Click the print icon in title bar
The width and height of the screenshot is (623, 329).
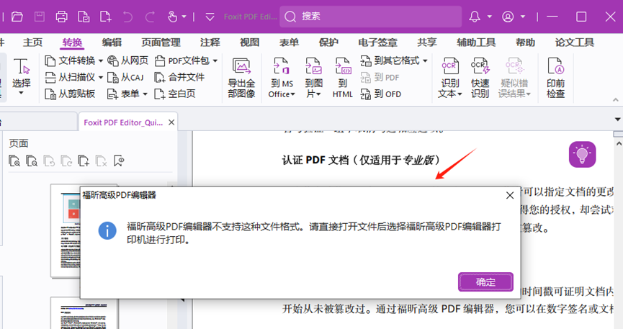62,16
